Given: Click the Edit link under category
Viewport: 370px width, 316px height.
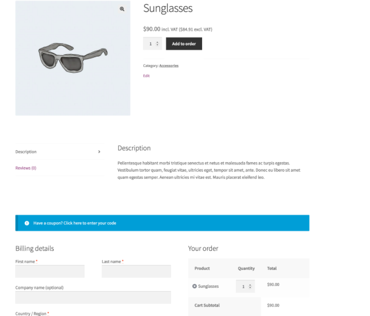Looking at the screenshot, I should (x=146, y=76).
